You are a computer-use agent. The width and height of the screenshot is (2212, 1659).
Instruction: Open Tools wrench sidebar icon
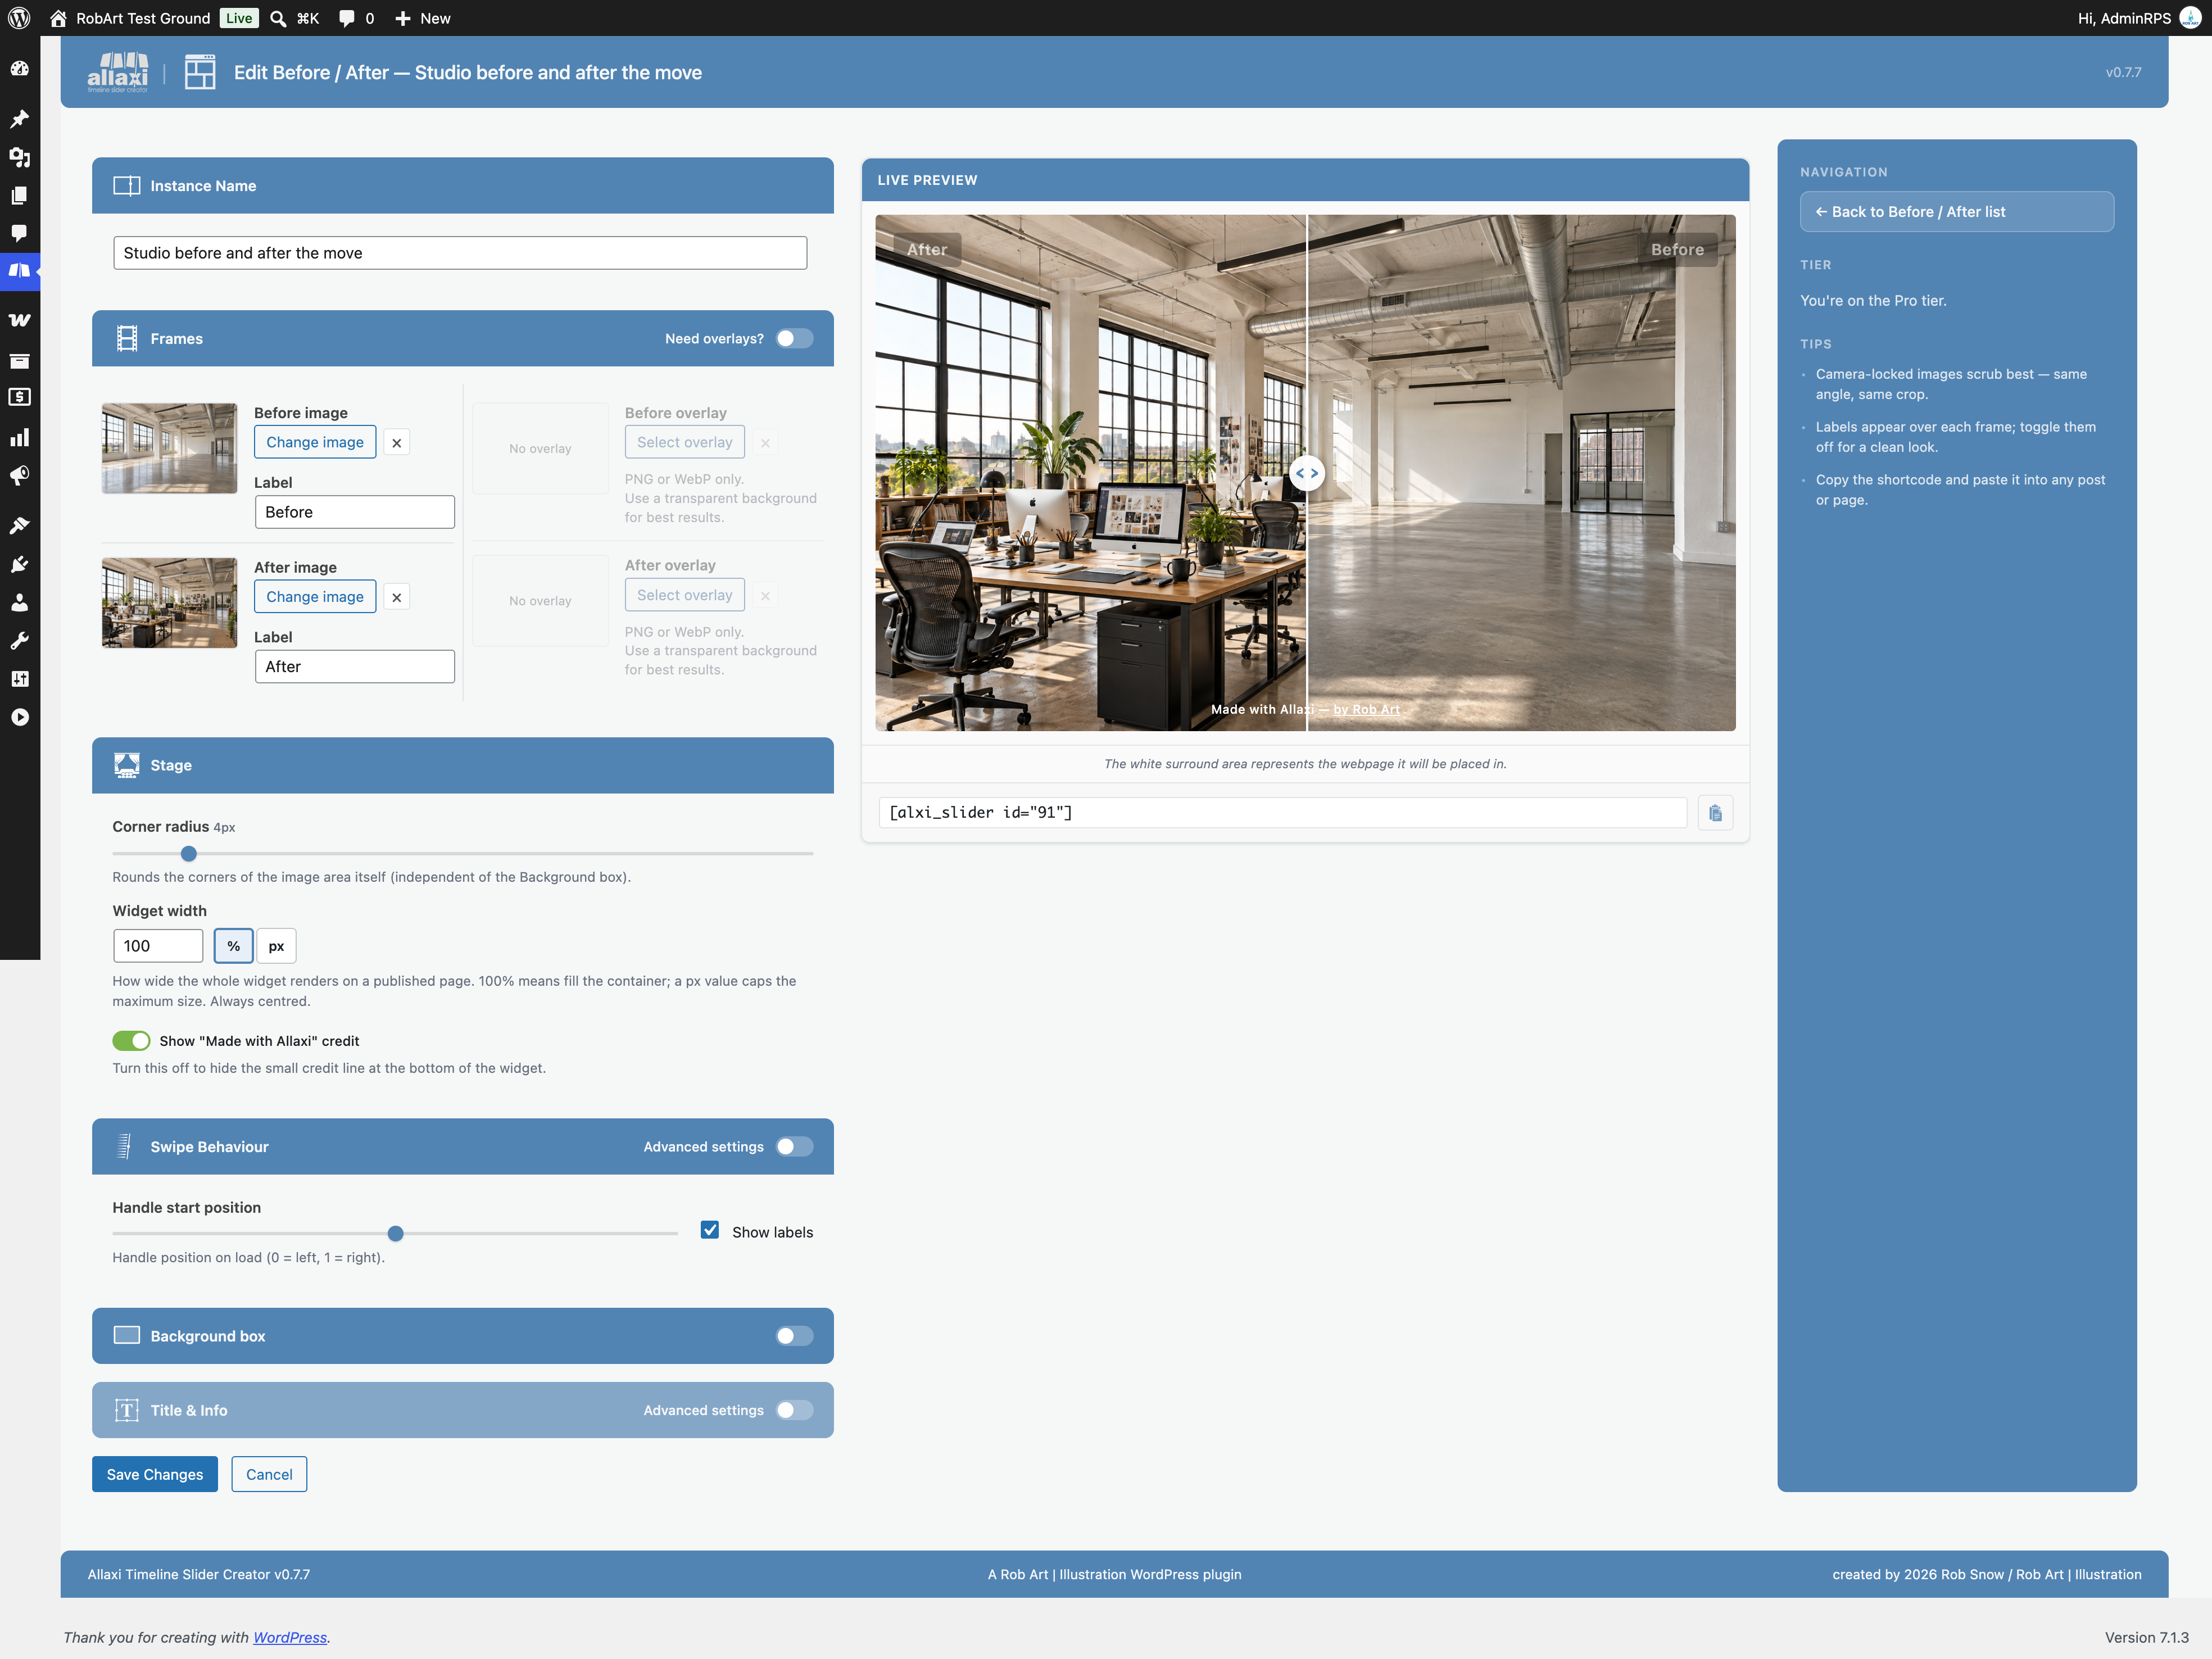(x=19, y=640)
